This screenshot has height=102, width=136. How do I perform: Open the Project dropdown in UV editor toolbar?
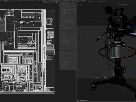(47, 2)
